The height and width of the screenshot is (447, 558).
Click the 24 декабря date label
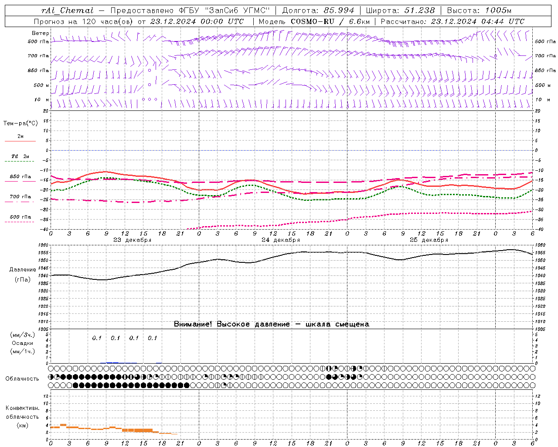281,240
